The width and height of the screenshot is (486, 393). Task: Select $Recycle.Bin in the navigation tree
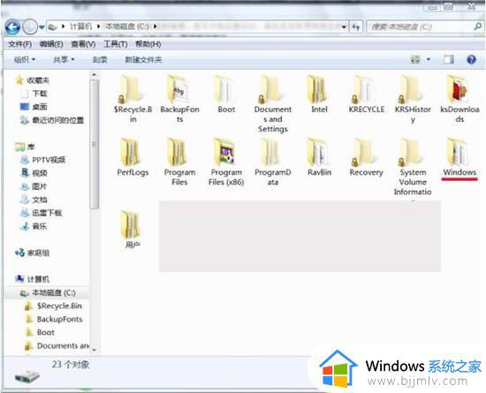(59, 306)
